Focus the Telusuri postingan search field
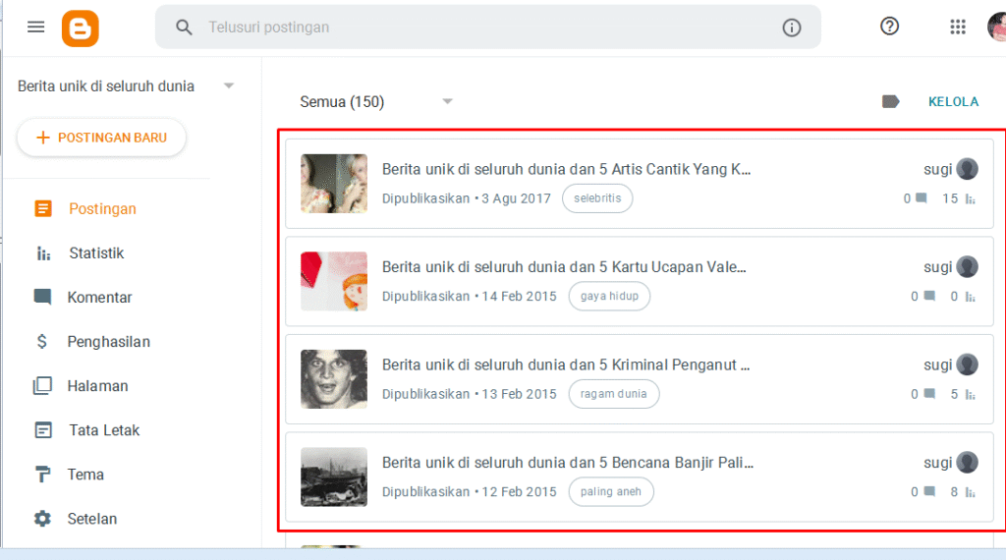The image size is (1006, 560). 487,27
